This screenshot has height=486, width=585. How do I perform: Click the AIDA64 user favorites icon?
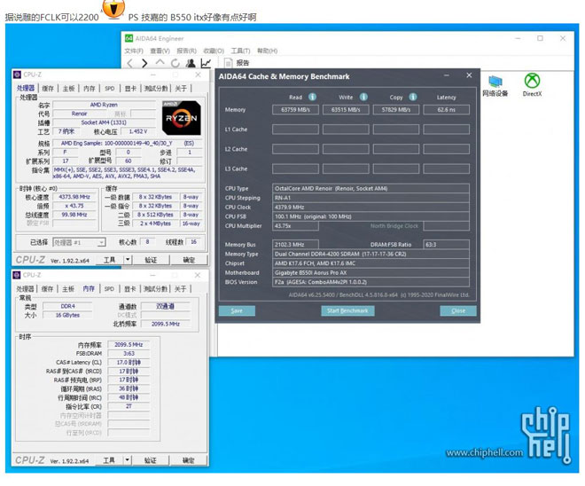(x=191, y=63)
